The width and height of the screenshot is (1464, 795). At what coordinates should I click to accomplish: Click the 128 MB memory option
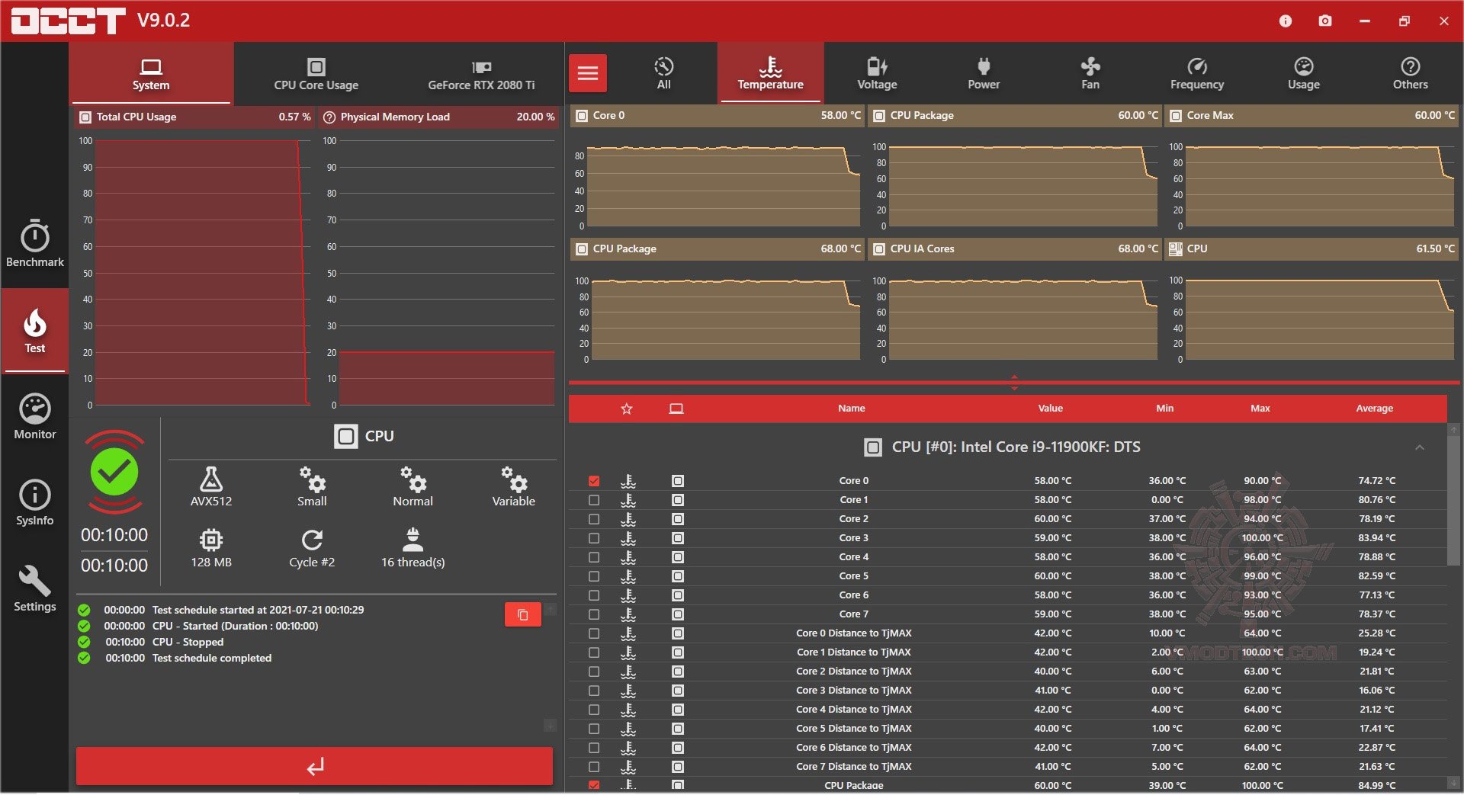point(211,548)
